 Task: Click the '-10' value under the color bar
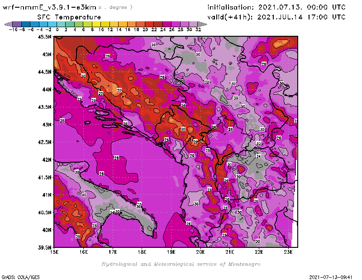pos(13,29)
